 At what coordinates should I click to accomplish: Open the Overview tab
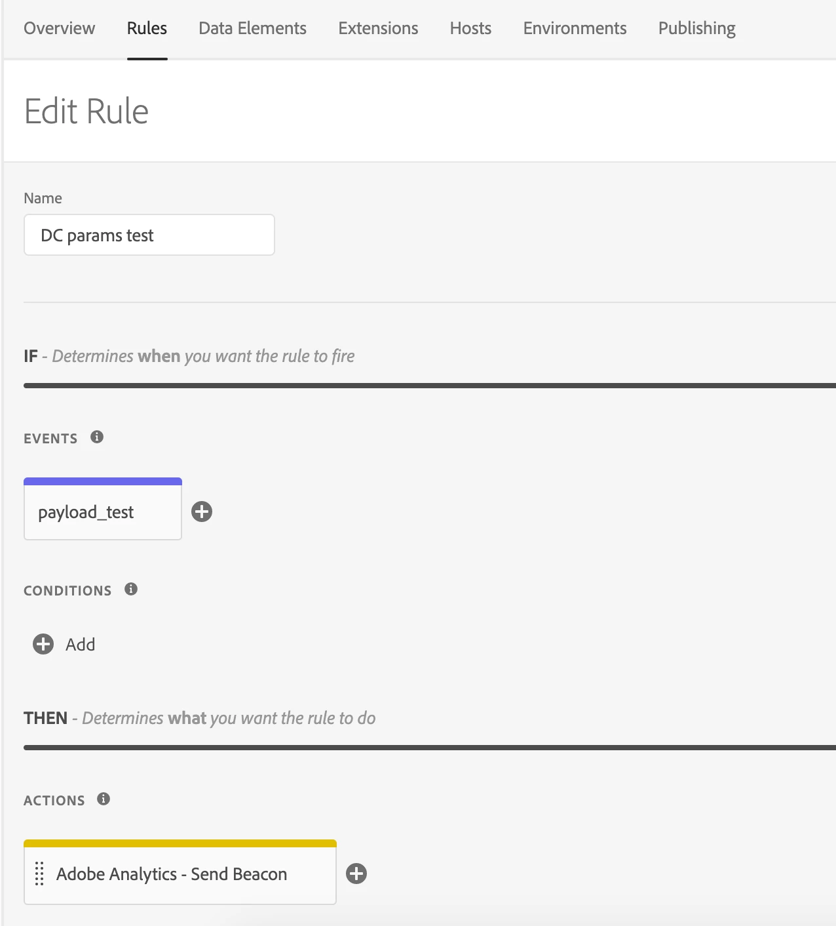pos(60,28)
